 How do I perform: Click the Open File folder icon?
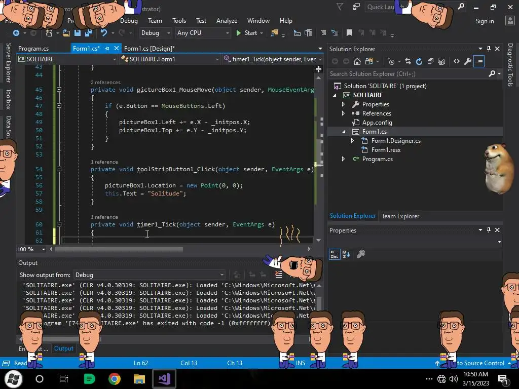[x=66, y=33]
